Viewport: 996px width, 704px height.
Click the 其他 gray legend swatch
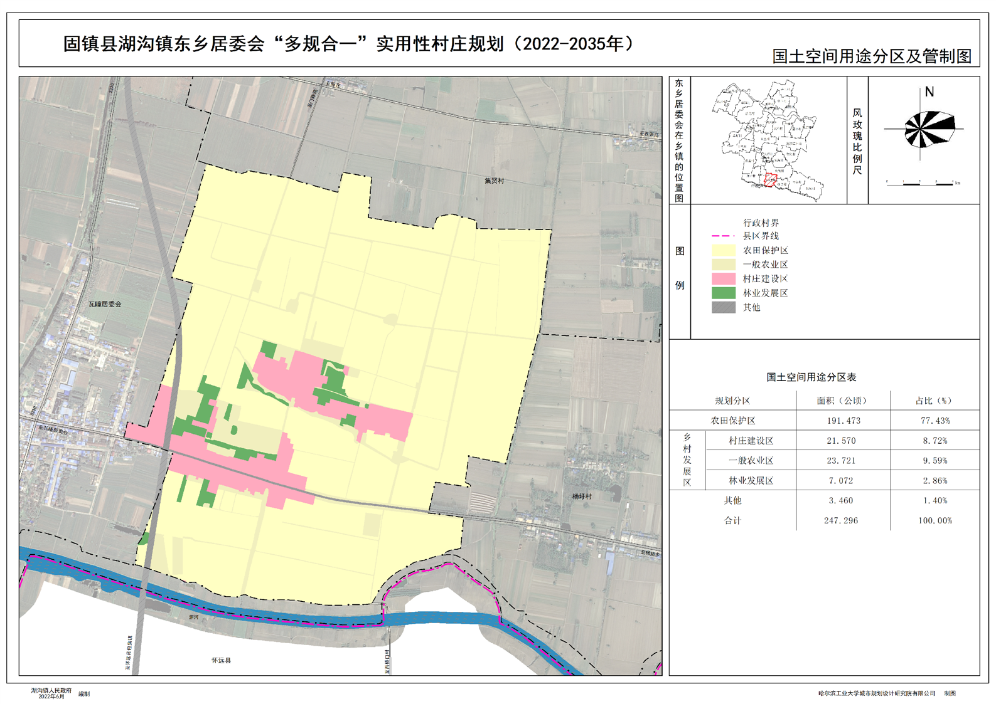(x=723, y=307)
